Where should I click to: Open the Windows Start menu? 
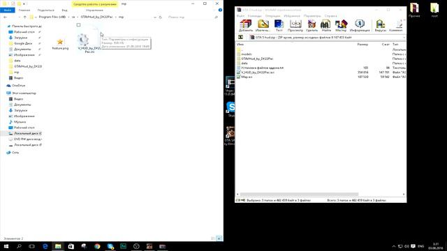pos(6,246)
